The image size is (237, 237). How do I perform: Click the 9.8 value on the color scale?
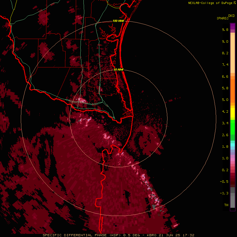tap(225, 29)
